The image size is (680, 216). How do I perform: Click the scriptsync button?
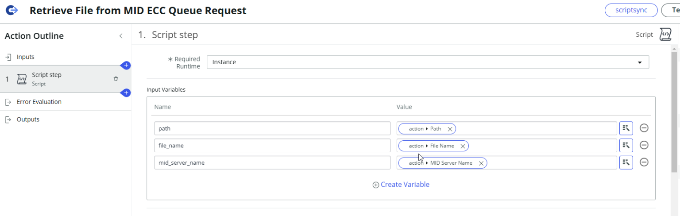(631, 10)
